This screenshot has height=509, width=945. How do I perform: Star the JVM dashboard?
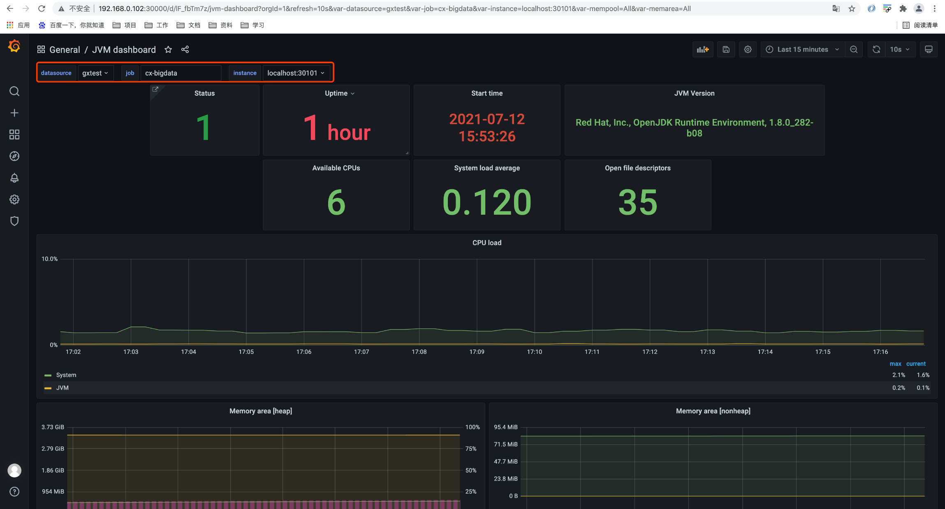click(168, 50)
